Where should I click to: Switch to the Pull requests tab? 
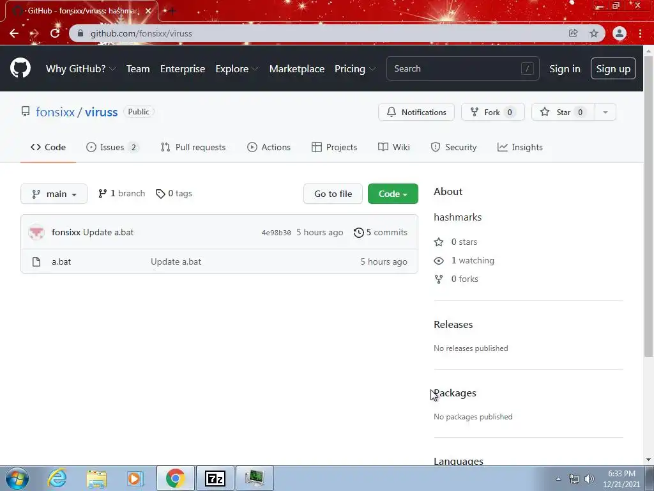(x=193, y=148)
